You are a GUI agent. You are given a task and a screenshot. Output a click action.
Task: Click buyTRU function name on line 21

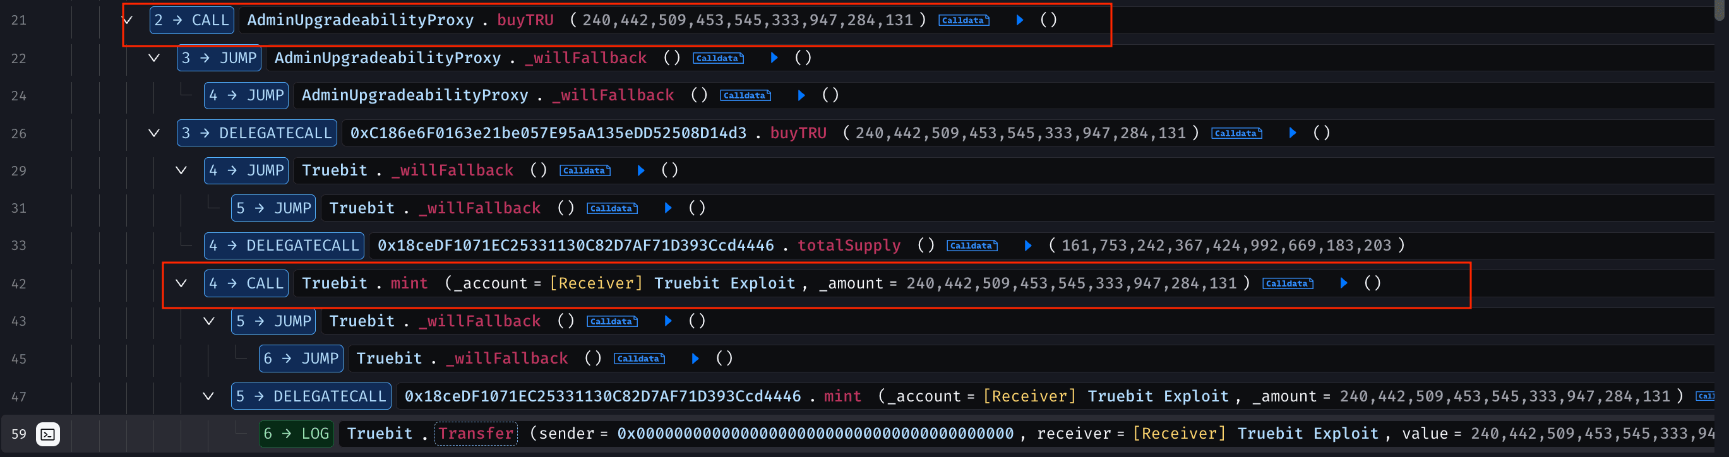pos(525,20)
